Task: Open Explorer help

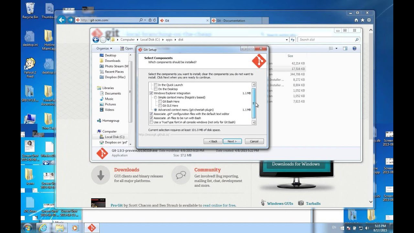Action: (354, 49)
